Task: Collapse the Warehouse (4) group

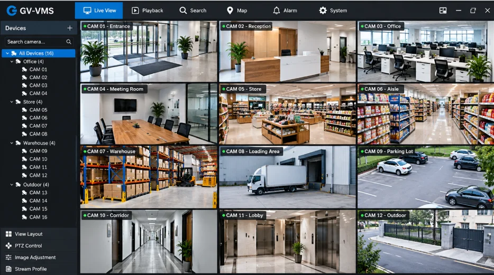Action: coord(12,143)
